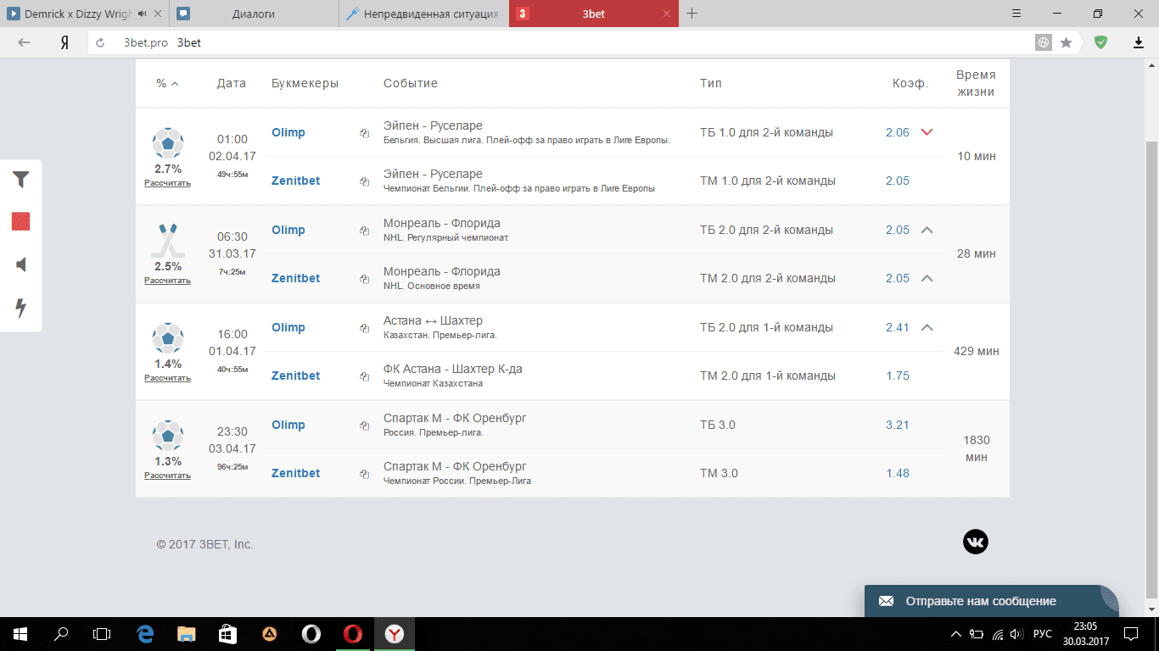Click the red square sidebar icon
This screenshot has height=651, width=1159.
pyautogui.click(x=21, y=222)
